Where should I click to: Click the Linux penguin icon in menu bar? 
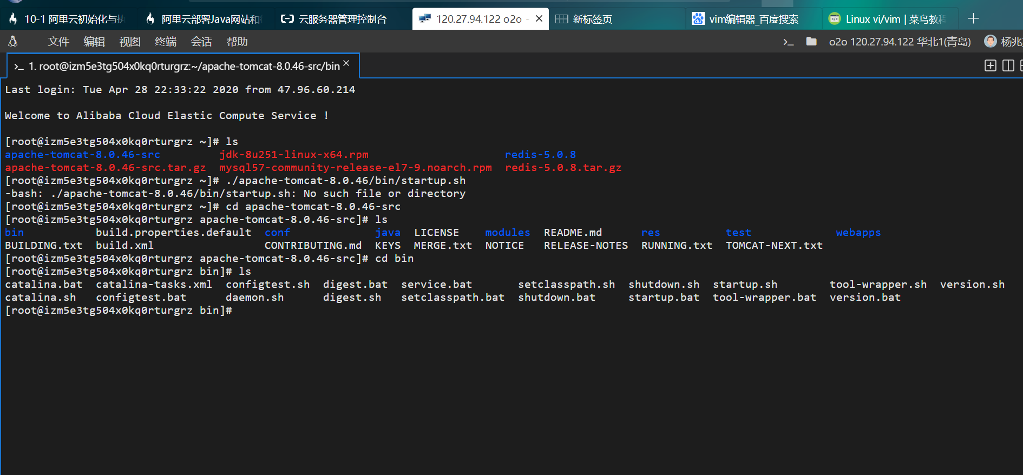[x=13, y=41]
